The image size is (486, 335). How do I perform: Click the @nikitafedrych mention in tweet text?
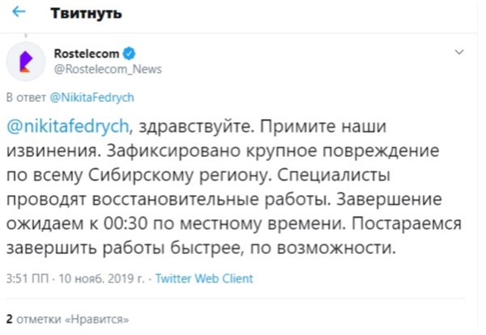click(x=67, y=126)
